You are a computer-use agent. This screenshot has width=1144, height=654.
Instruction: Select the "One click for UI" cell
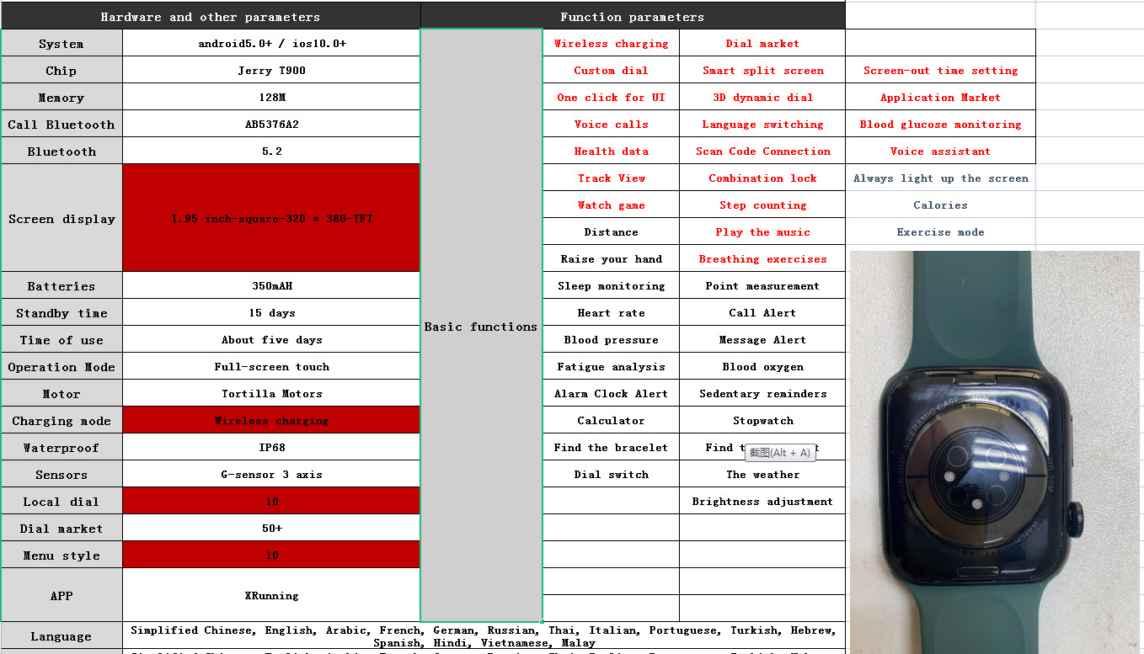click(x=611, y=98)
